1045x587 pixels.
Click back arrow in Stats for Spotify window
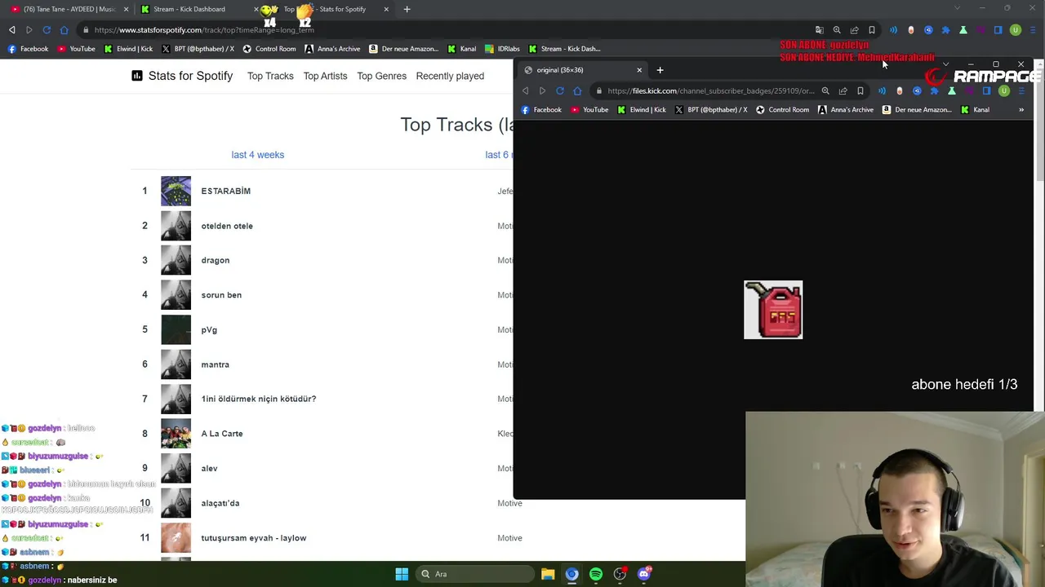click(x=11, y=30)
